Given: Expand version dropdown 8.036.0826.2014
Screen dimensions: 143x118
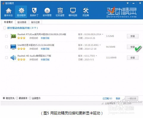Looking at the screenshot, I should (x=103, y=34).
